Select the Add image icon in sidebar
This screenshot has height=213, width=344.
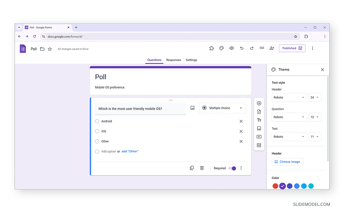(259, 128)
